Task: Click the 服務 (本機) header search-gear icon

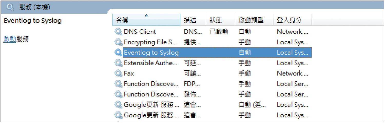Action: (10, 7)
